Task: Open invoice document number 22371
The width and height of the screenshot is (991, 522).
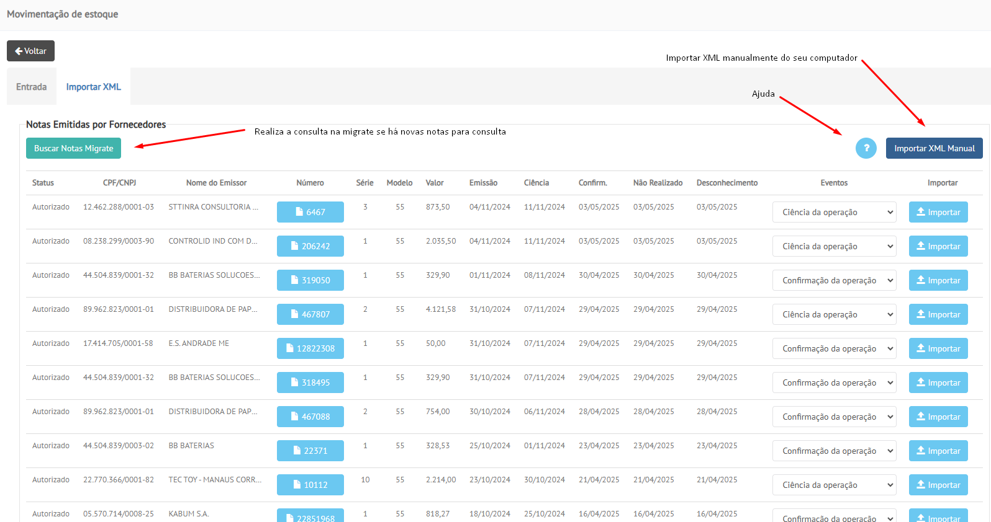Action: click(x=310, y=451)
